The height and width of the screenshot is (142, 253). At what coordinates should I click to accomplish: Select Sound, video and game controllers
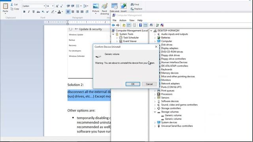pos(179,105)
